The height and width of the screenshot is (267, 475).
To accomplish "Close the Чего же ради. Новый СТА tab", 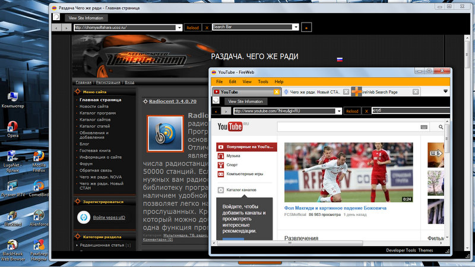I will tap(346, 92).
